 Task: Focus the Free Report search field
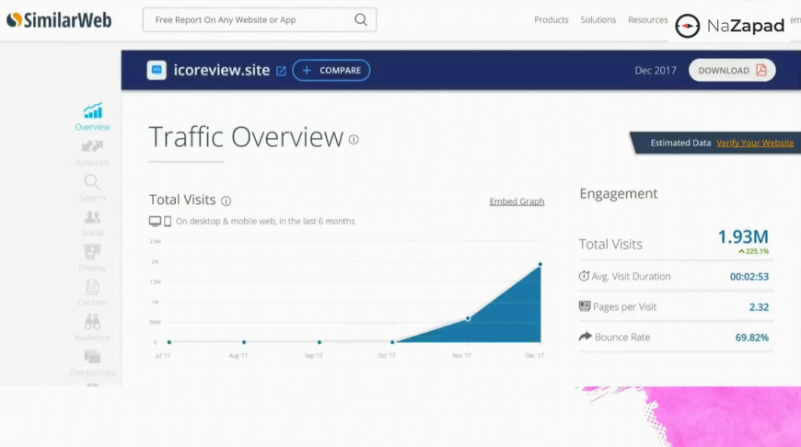pyautogui.click(x=260, y=20)
